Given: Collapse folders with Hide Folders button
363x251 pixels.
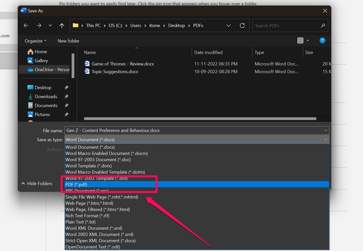Looking at the screenshot, I should tap(36, 184).
